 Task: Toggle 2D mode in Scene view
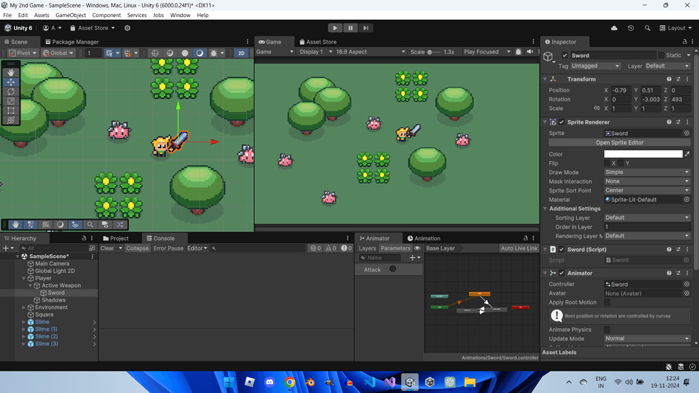point(241,53)
